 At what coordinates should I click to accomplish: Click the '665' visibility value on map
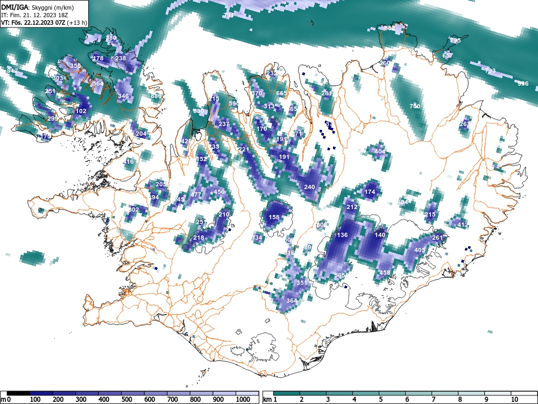pos(281,93)
